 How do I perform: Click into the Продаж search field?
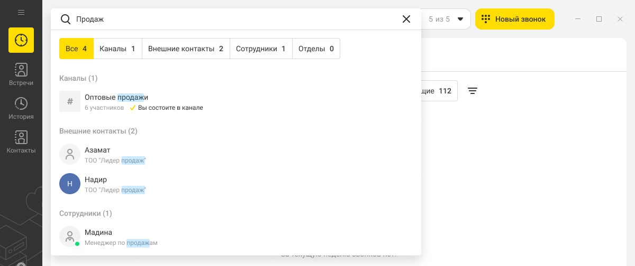(236, 19)
